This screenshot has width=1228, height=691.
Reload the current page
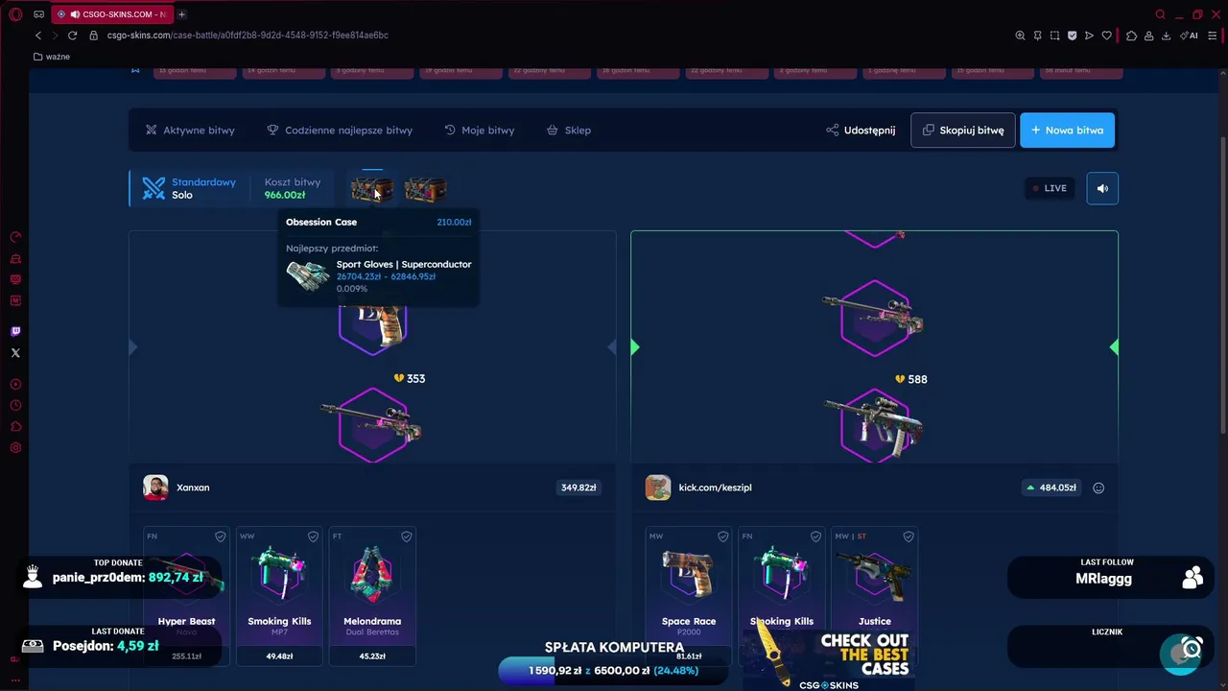click(x=72, y=36)
